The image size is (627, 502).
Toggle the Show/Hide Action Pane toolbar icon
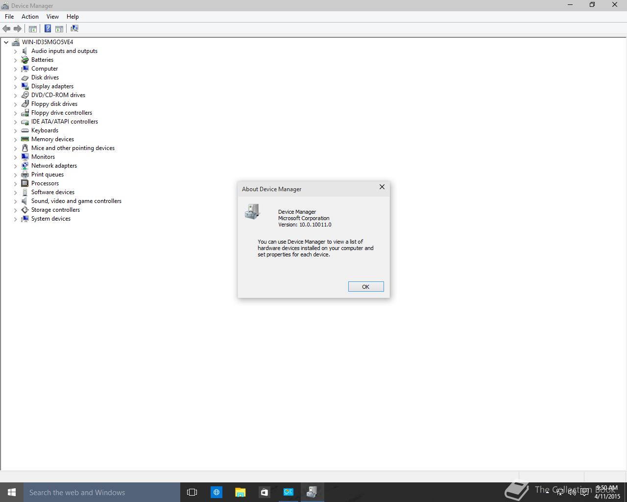(59, 28)
